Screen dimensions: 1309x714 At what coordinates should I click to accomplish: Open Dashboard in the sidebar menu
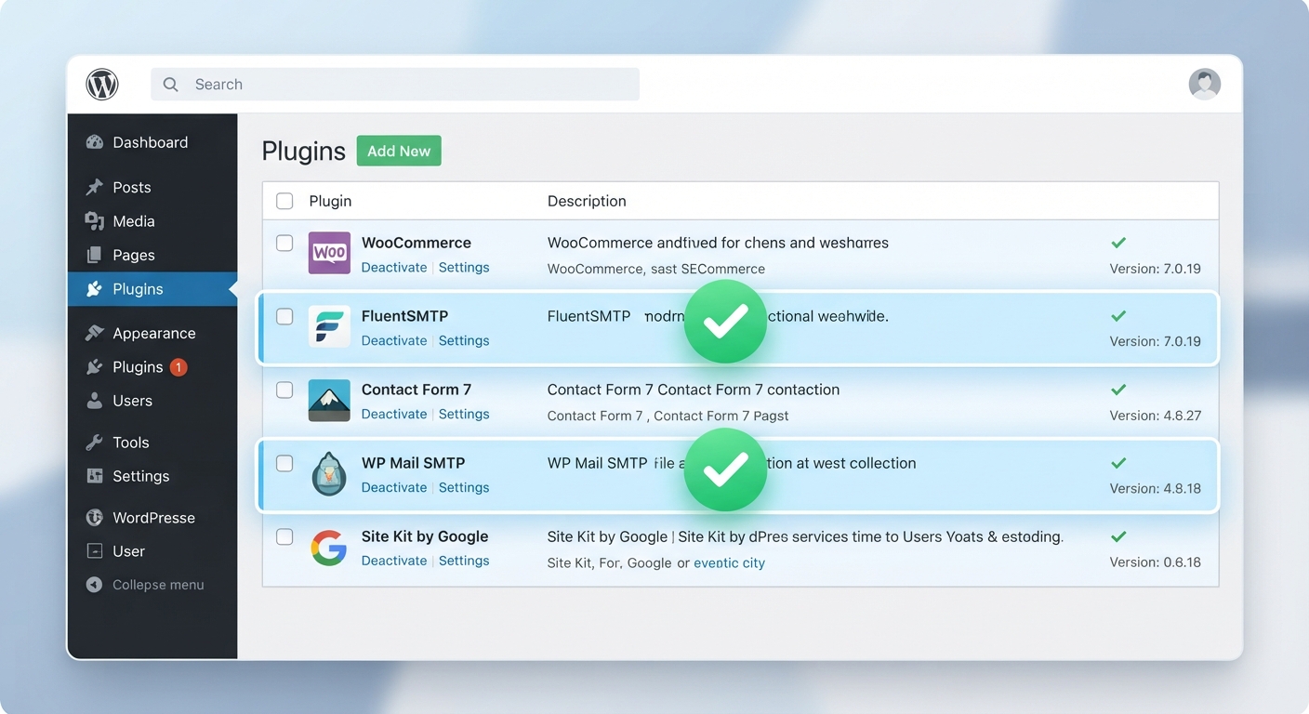(152, 142)
